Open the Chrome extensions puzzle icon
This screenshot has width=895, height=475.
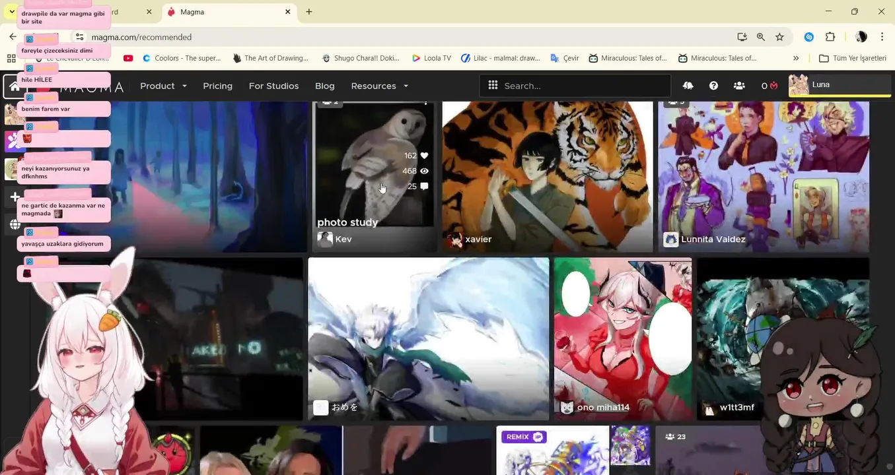[830, 37]
